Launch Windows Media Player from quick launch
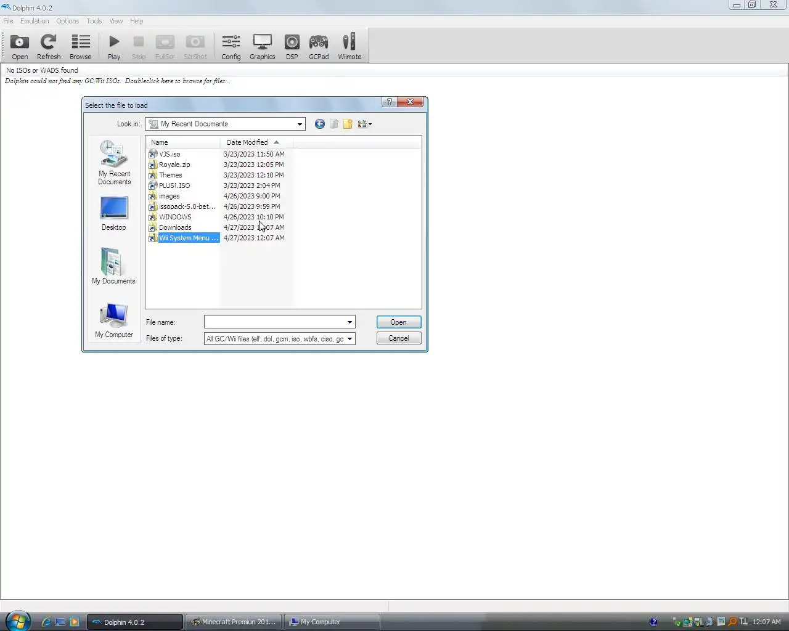 click(x=75, y=622)
